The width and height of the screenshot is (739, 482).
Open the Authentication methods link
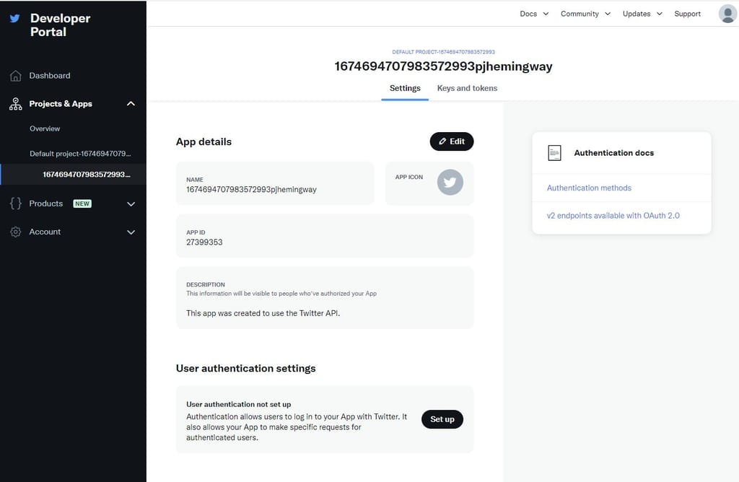589,188
